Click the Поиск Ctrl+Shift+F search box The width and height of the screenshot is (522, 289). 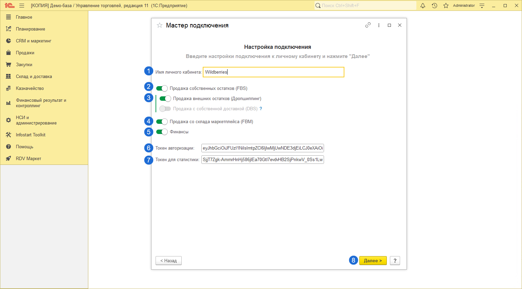(x=365, y=5)
